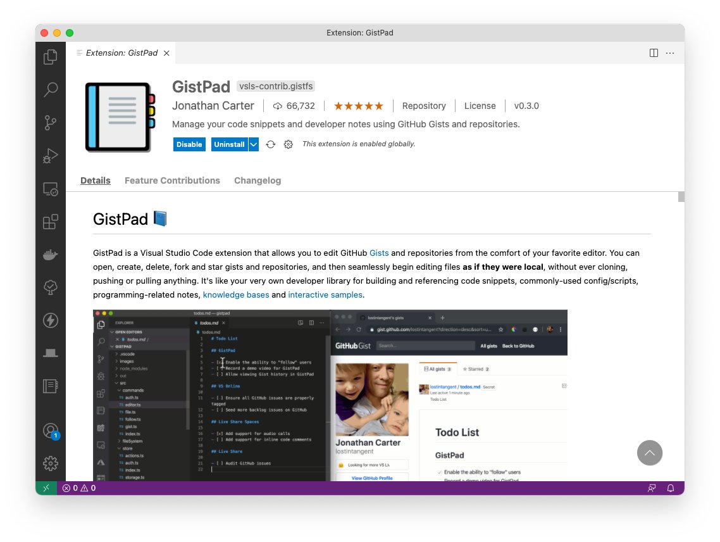
Task: Click the remote window indicator in status bar
Action: (46, 488)
